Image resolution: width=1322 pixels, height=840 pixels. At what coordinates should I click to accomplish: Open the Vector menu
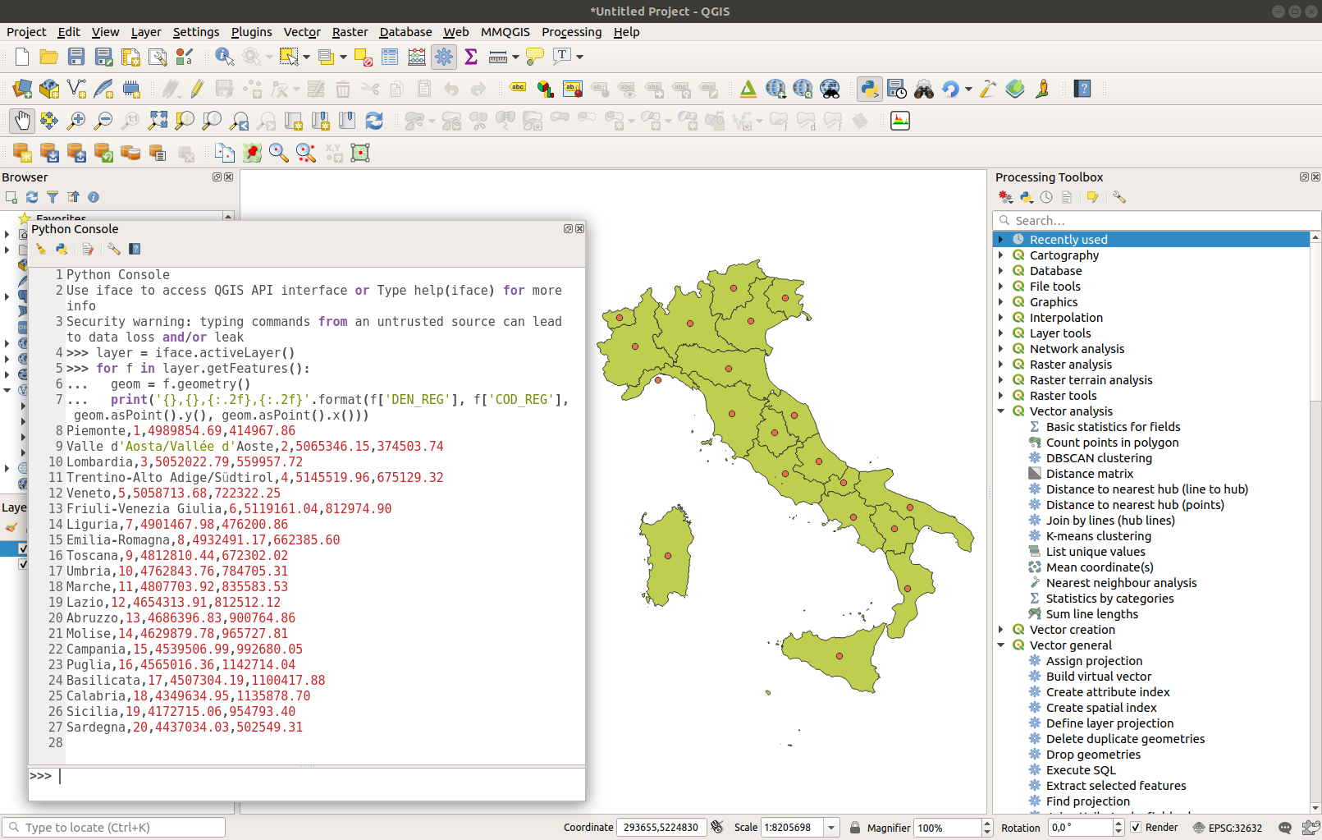click(301, 32)
